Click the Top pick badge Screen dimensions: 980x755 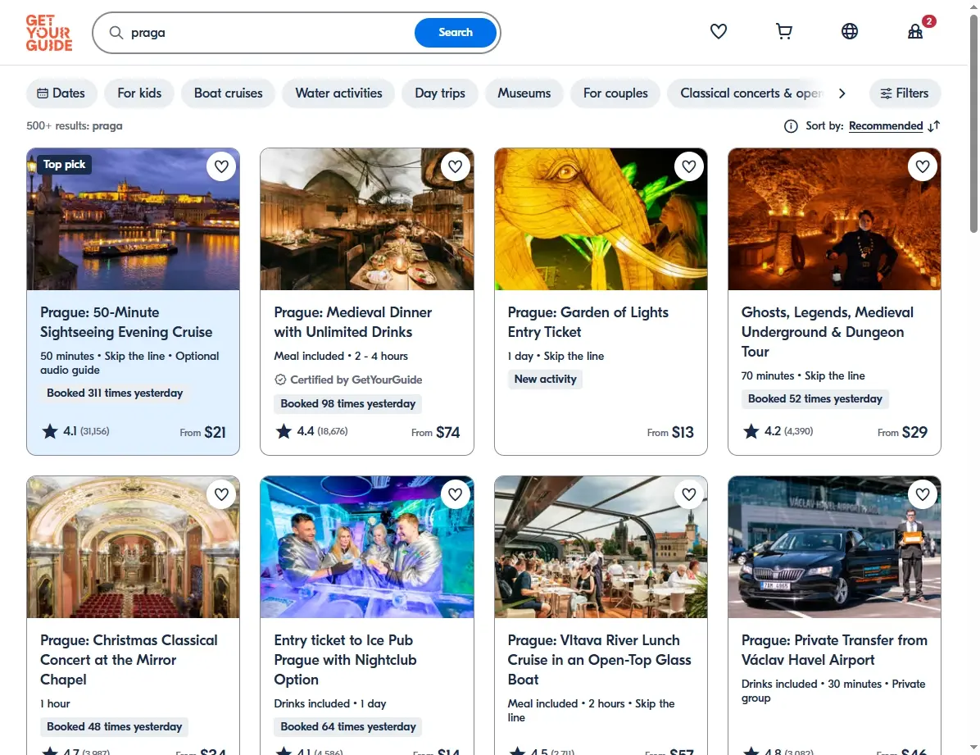click(x=65, y=165)
